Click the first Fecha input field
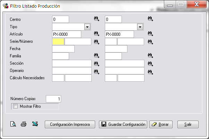Viewport: 209px width, 139px height. point(63,49)
